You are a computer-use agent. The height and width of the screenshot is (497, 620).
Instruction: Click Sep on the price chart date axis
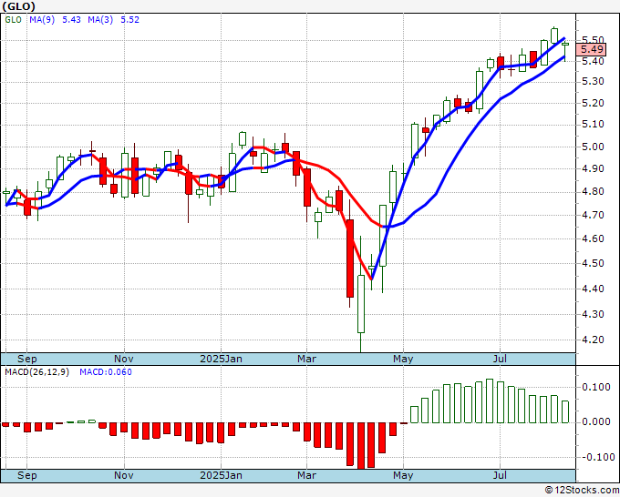pos(26,359)
